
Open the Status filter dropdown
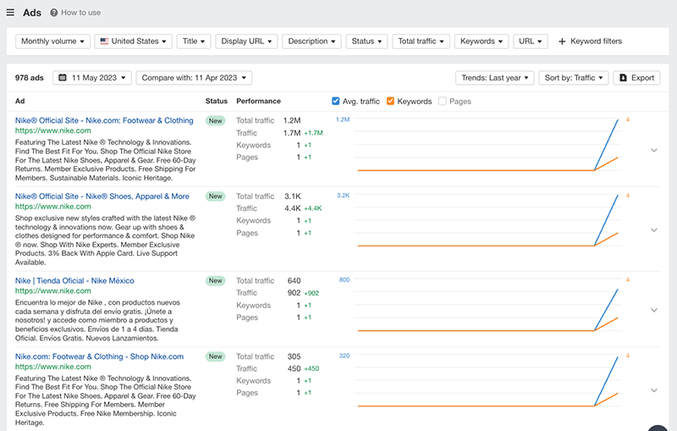[366, 41]
